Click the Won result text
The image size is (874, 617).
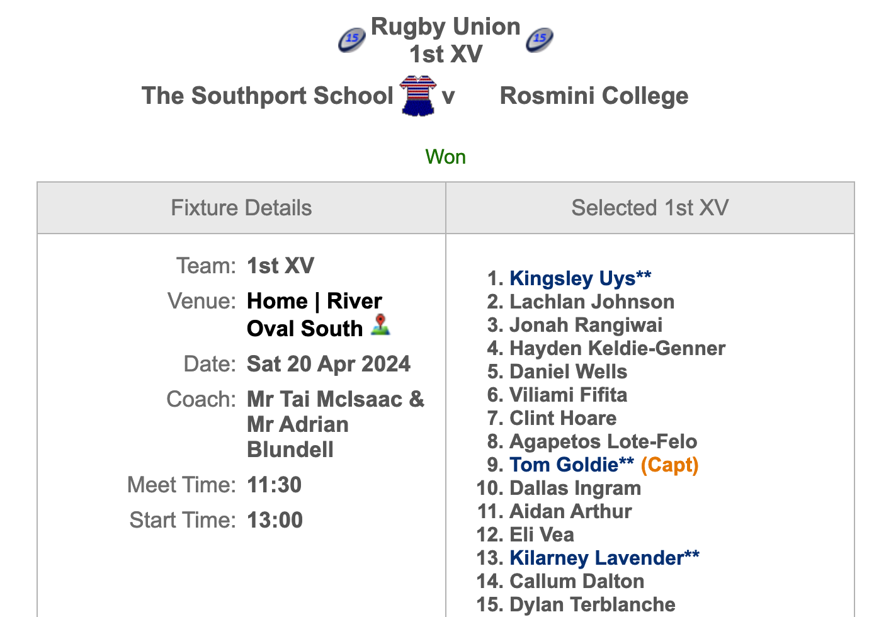[x=446, y=157]
